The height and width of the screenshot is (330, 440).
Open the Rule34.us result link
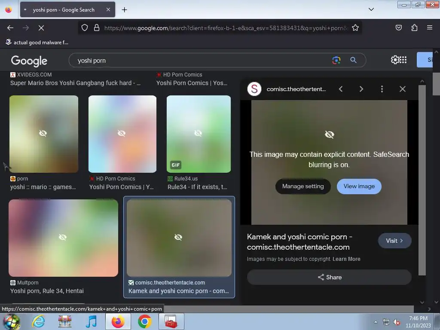point(197,187)
